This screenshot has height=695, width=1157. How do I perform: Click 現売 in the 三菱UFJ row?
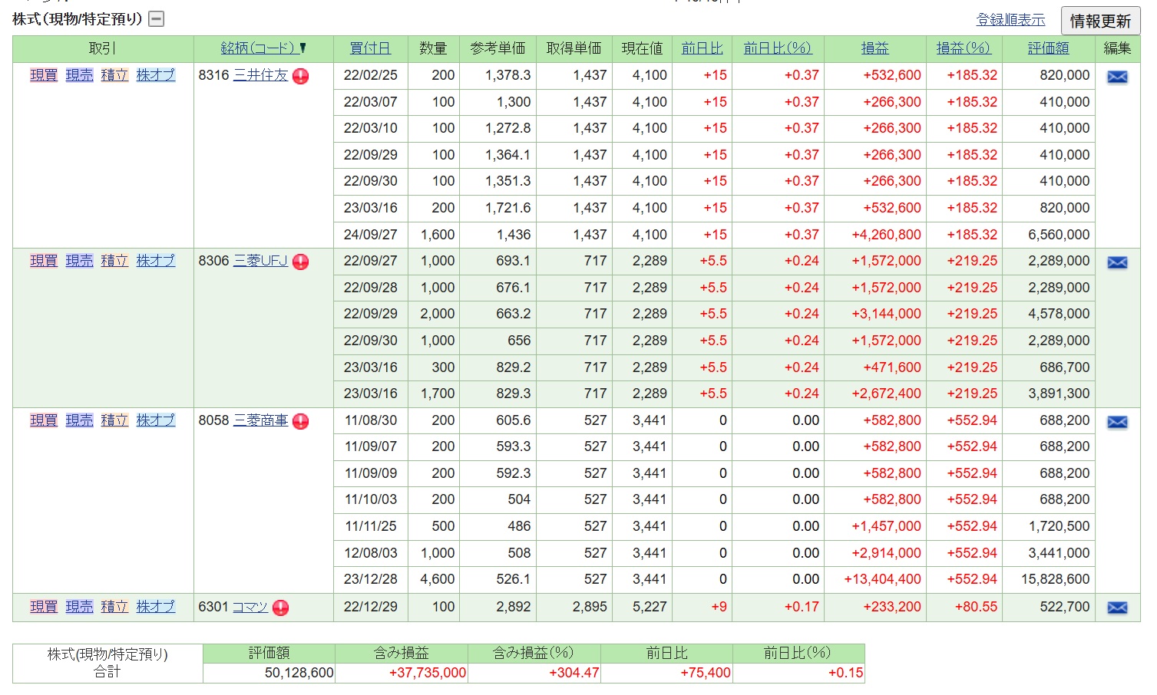(79, 261)
